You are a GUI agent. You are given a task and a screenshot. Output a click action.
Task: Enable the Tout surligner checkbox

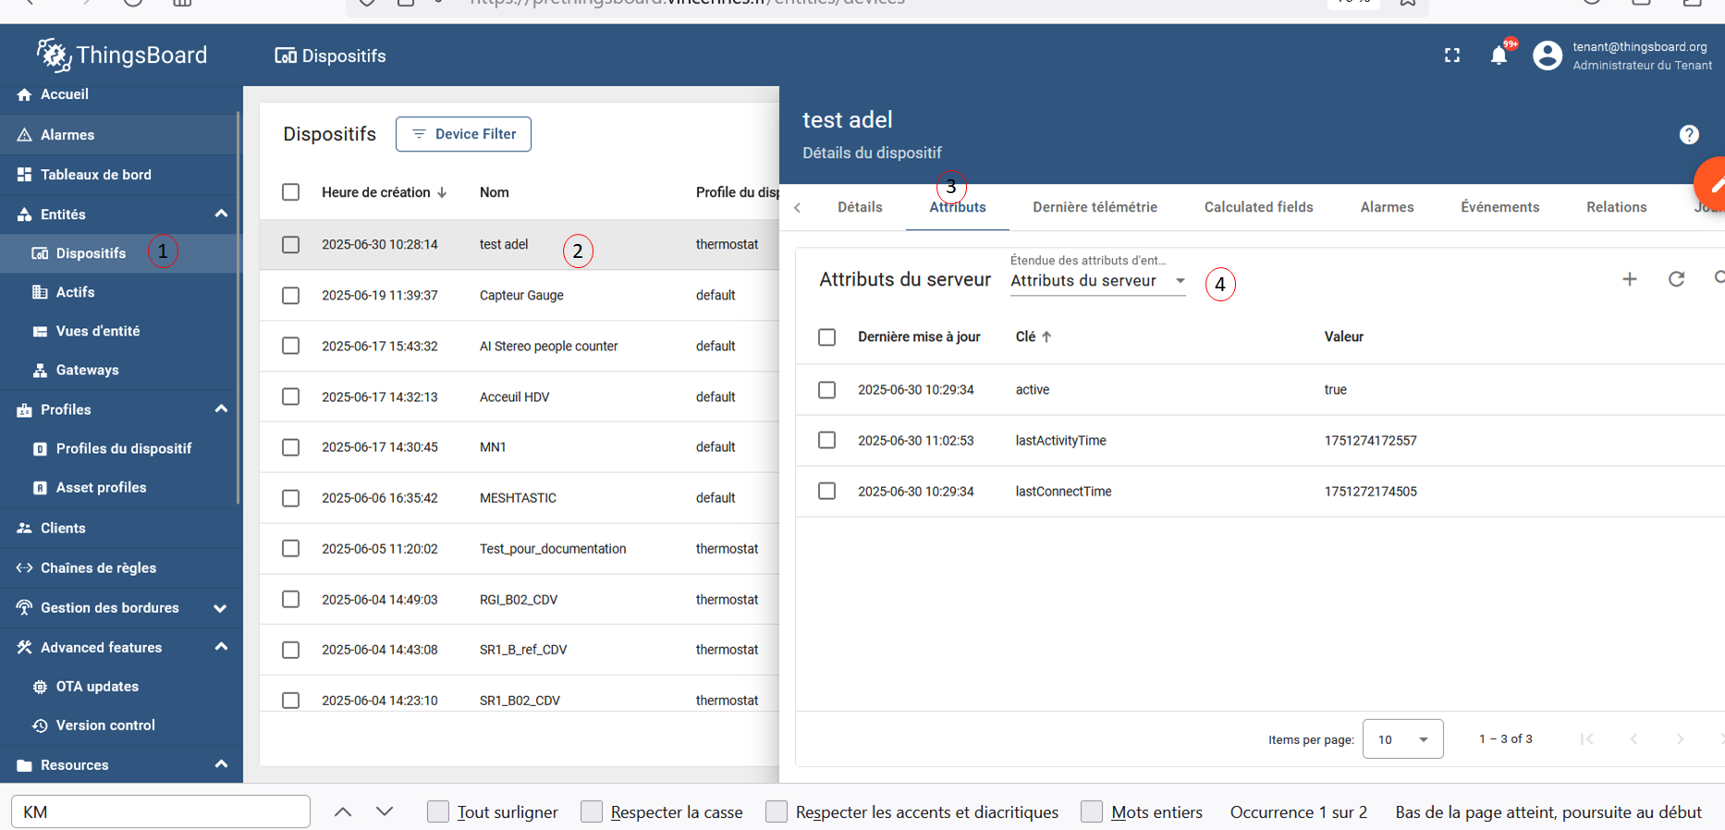[x=438, y=812]
